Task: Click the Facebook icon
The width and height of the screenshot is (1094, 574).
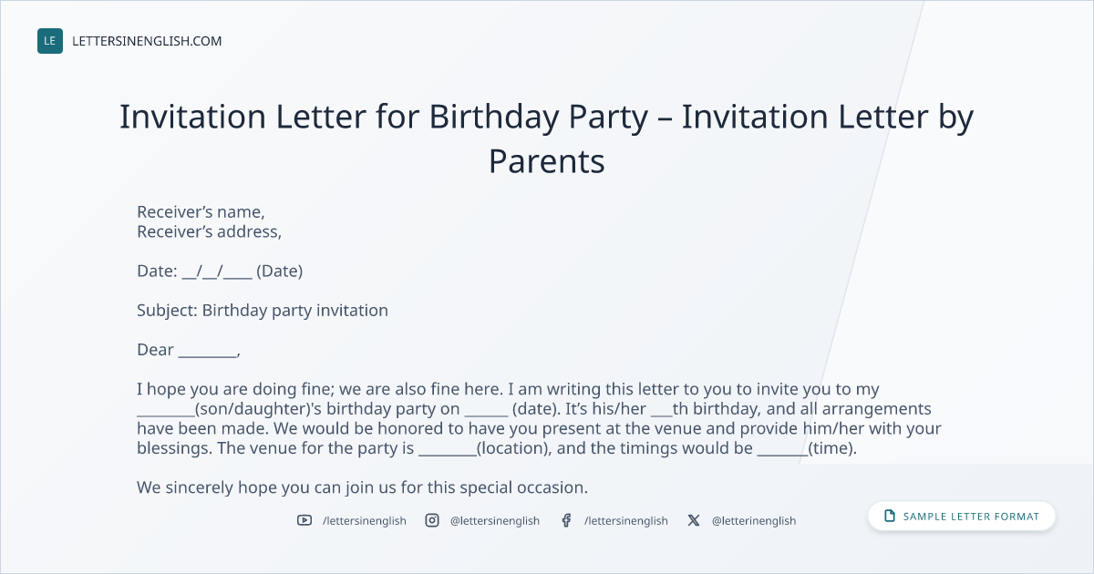Action: [x=566, y=520]
